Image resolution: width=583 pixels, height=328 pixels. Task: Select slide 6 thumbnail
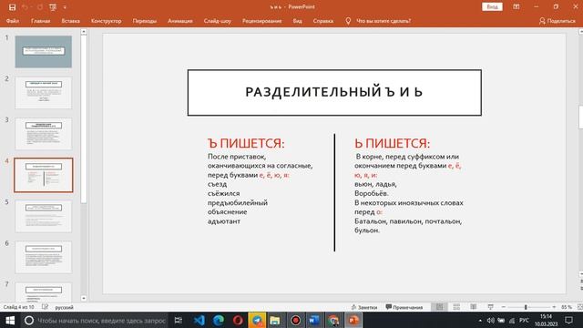44,257
